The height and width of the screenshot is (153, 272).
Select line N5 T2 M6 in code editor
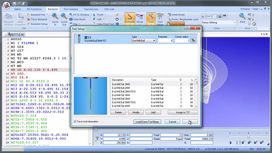[39, 58]
